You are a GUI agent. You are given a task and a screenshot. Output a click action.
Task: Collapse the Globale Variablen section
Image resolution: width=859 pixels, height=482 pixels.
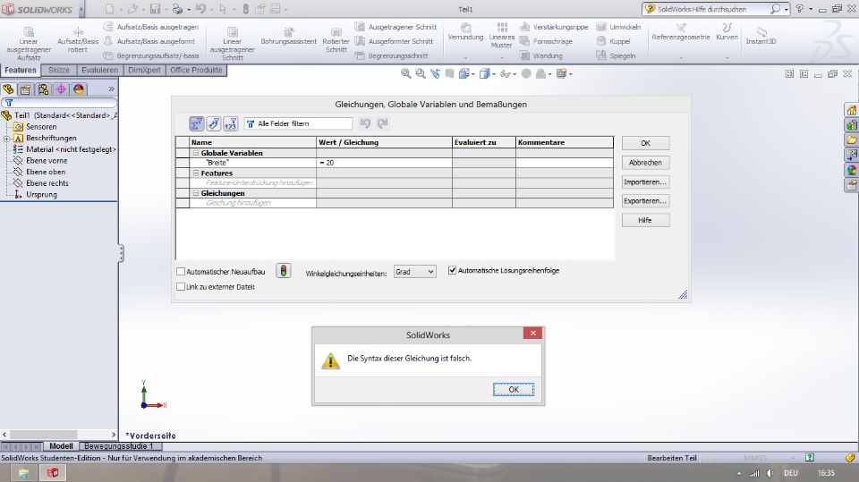coord(196,154)
